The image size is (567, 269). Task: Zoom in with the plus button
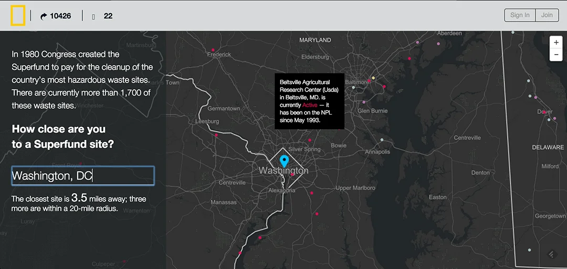(556, 42)
